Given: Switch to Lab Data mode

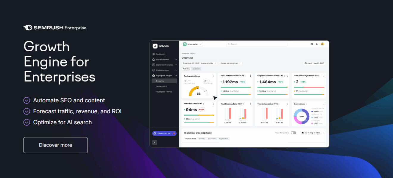Looking at the screenshot, I should [196, 69].
